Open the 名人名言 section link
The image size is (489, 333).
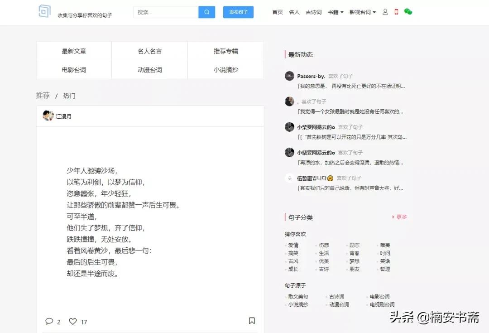(x=149, y=51)
